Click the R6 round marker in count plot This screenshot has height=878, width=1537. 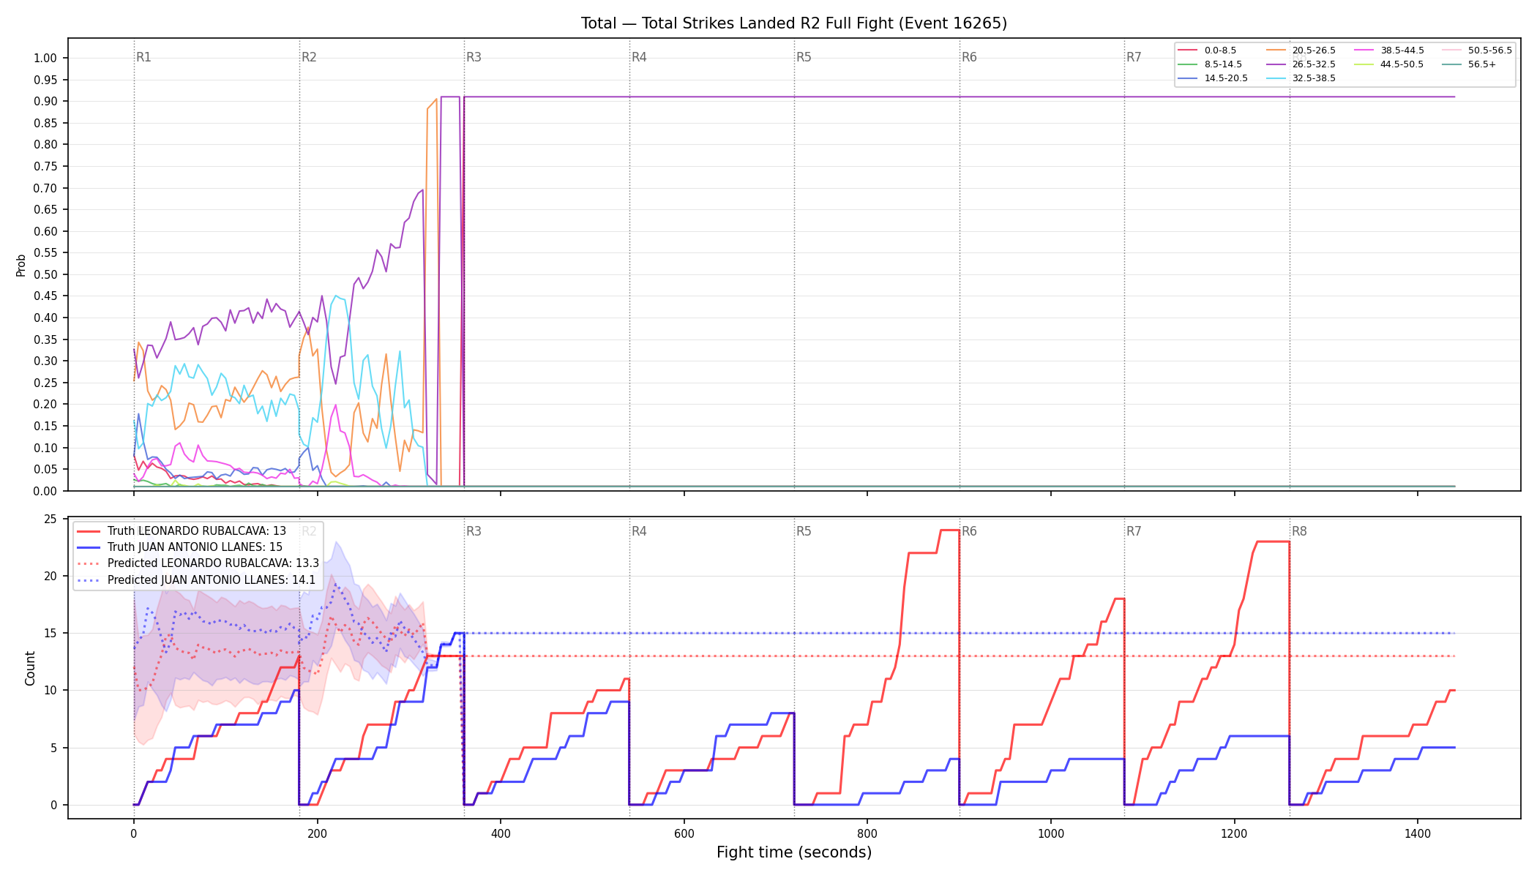click(969, 531)
